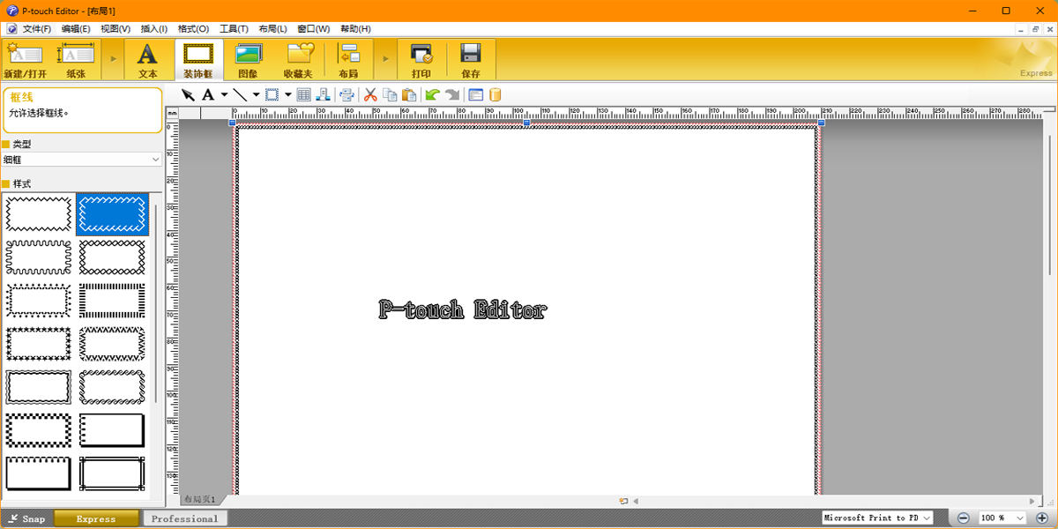This screenshot has height=529, width=1058.
Task: Select the highlighted blue scalloped frame style
Action: tap(112, 214)
